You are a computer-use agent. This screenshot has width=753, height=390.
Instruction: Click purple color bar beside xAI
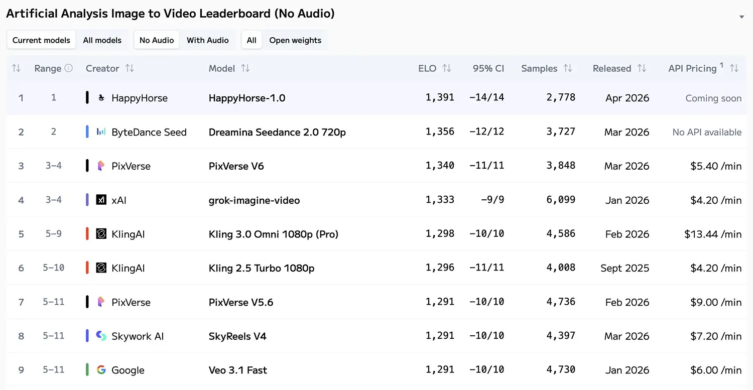coord(87,200)
